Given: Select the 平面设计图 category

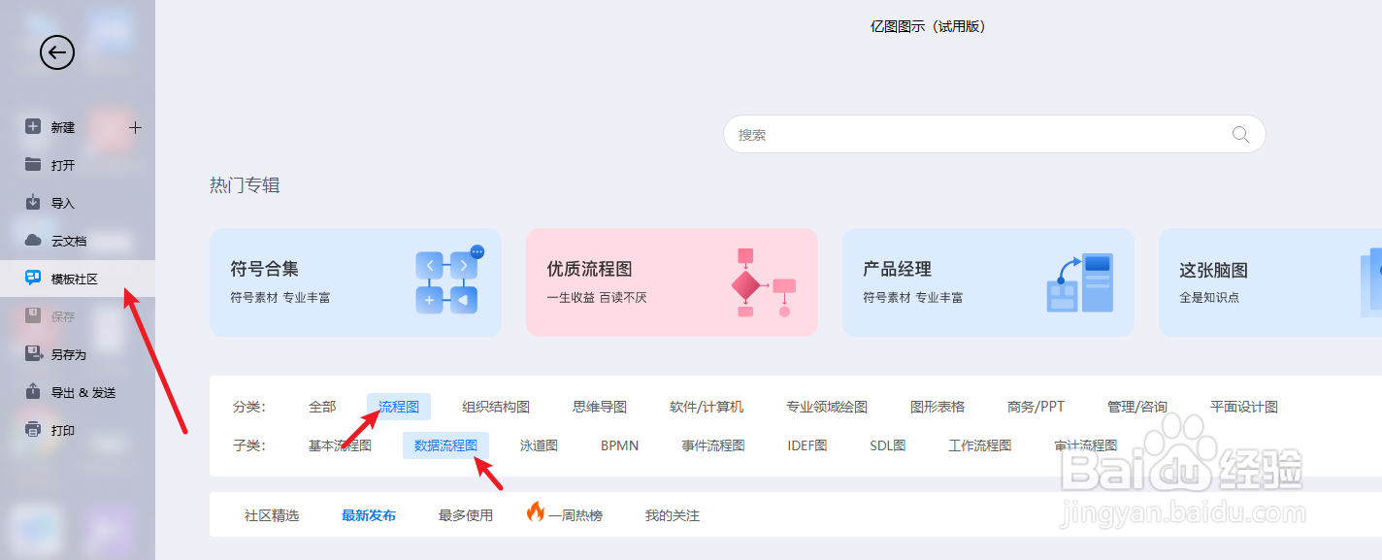Looking at the screenshot, I should [x=1244, y=407].
